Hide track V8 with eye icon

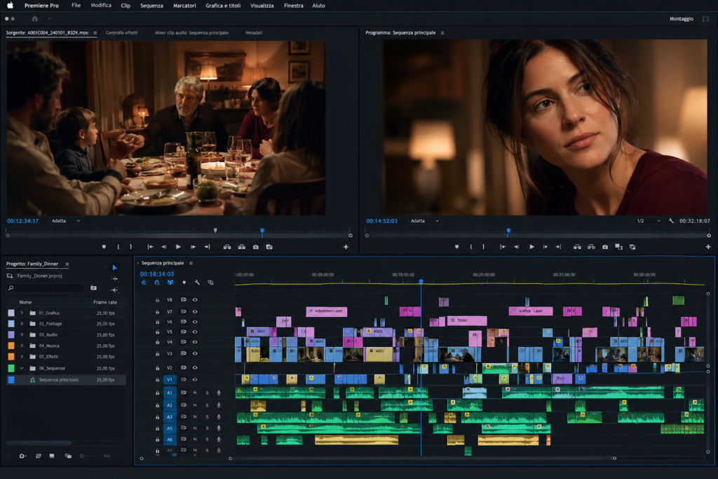click(195, 300)
